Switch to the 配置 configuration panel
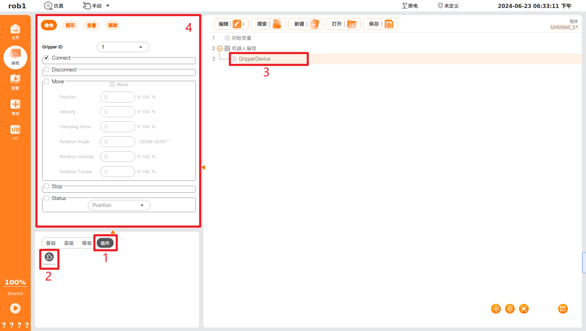The image size is (586, 331). click(x=15, y=82)
